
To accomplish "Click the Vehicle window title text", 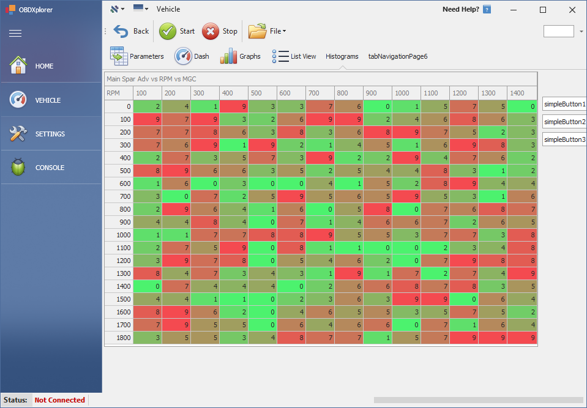I will pyautogui.click(x=168, y=9).
